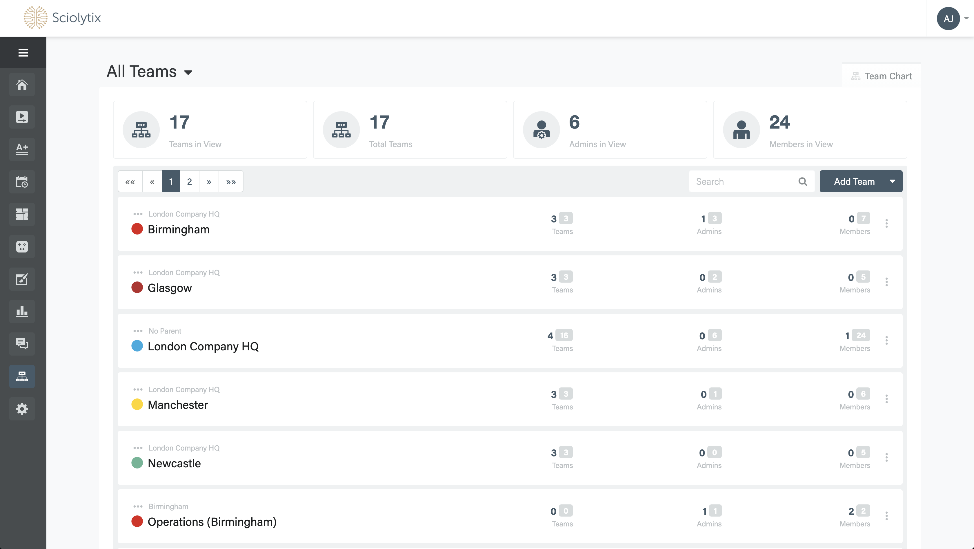Image resolution: width=974 pixels, height=549 pixels.
Task: Open the bar chart reports sidebar icon
Action: [22, 312]
